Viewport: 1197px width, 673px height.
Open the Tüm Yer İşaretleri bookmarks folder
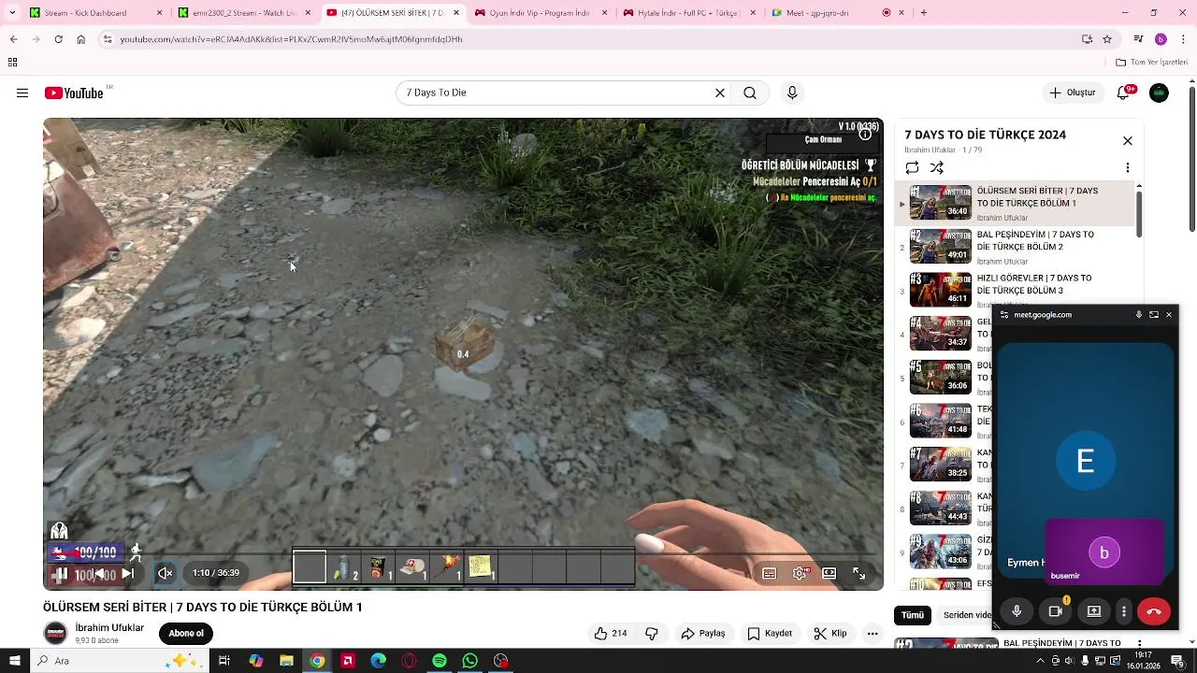tap(1152, 63)
